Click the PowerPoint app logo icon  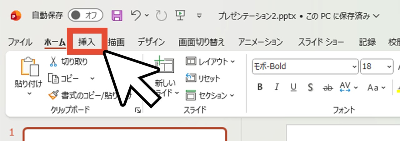pos(15,16)
